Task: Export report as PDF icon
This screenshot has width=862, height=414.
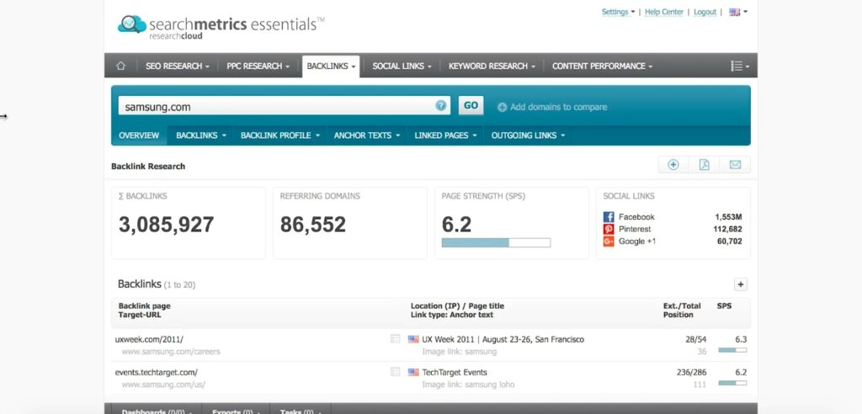Action: (x=705, y=164)
